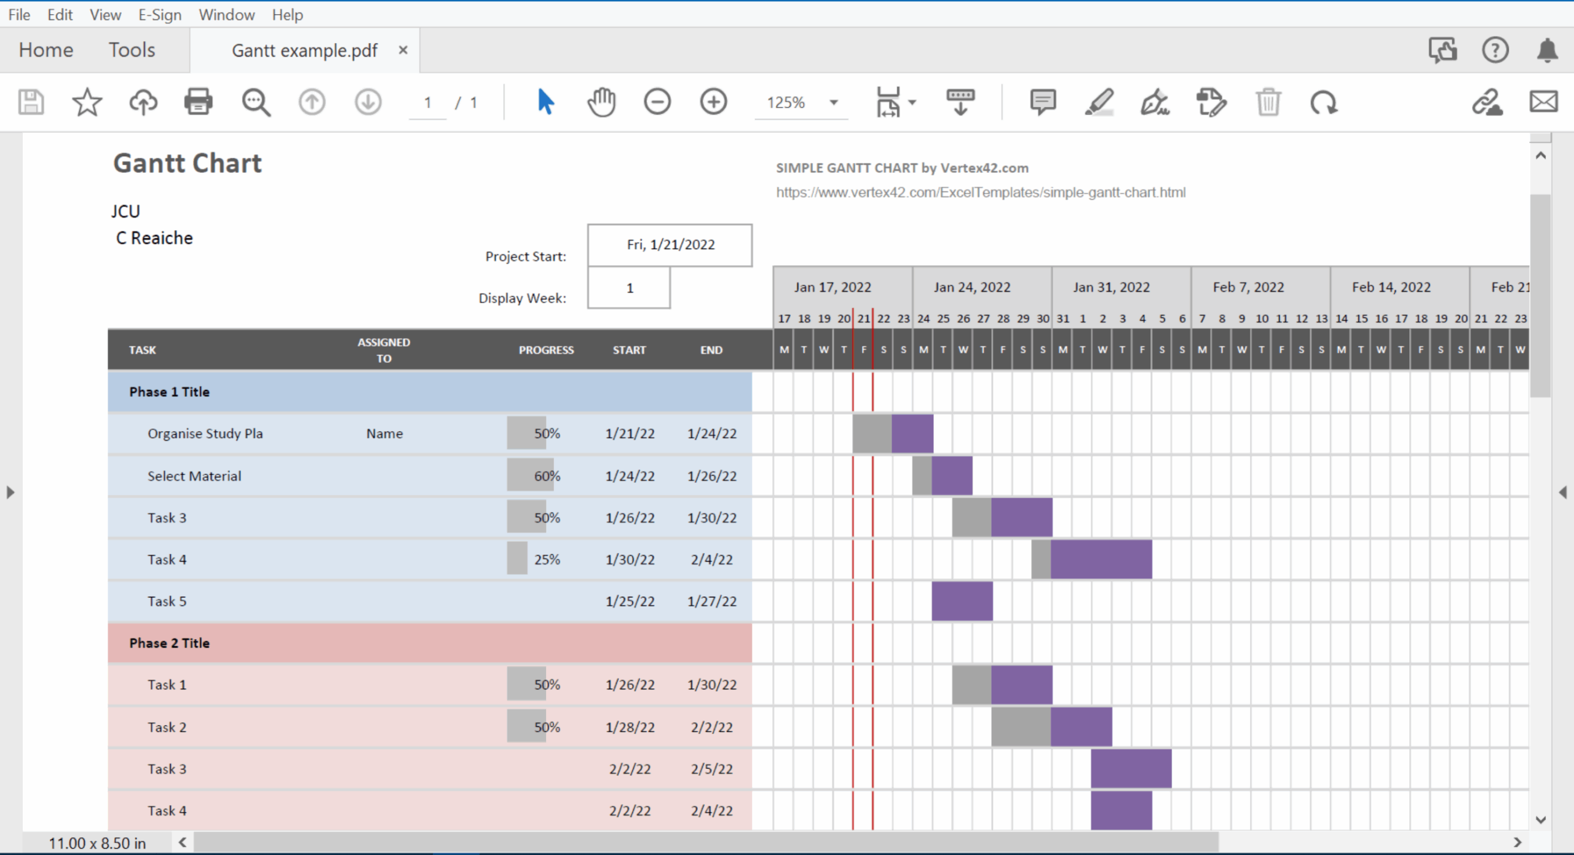Viewport: 1574px width, 855px height.
Task: Zoom in on the document
Action: click(713, 102)
